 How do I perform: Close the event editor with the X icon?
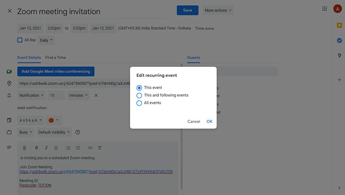[9, 11]
